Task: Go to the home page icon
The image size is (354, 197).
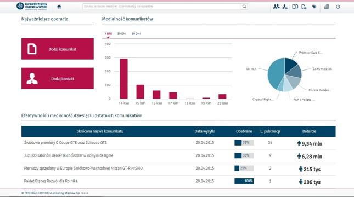Action: 59,7
